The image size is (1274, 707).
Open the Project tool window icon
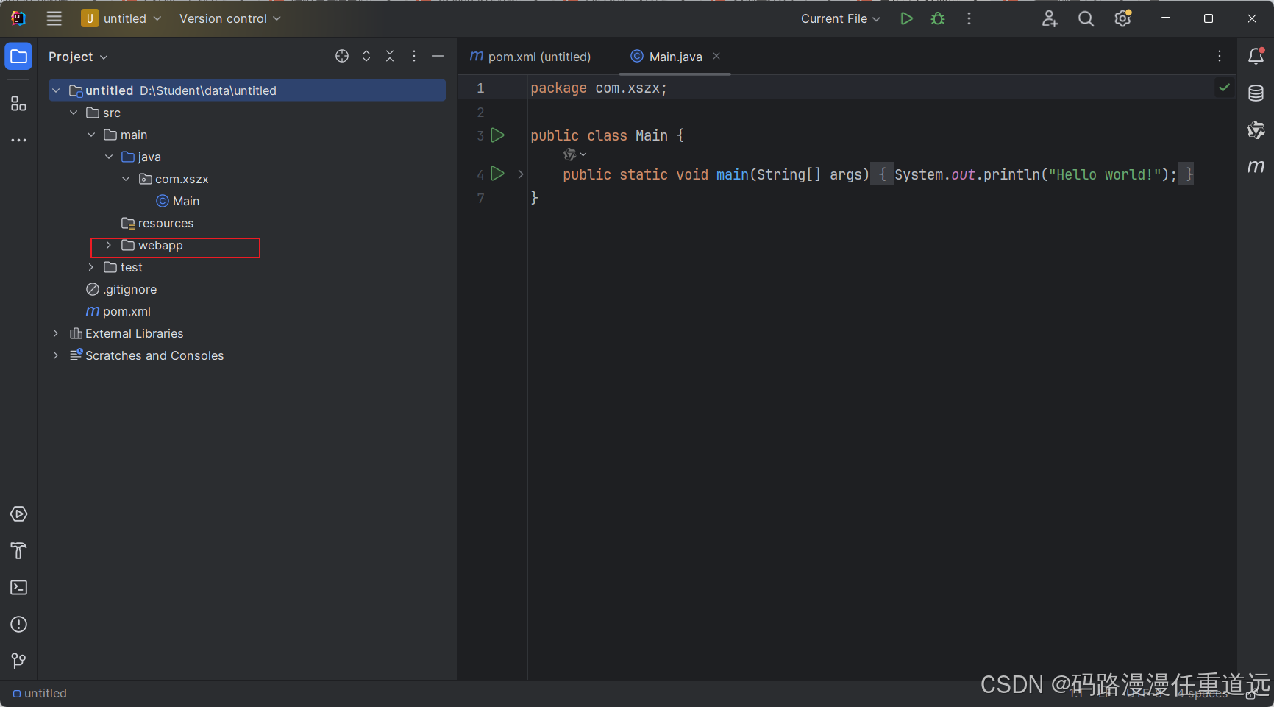click(18, 57)
